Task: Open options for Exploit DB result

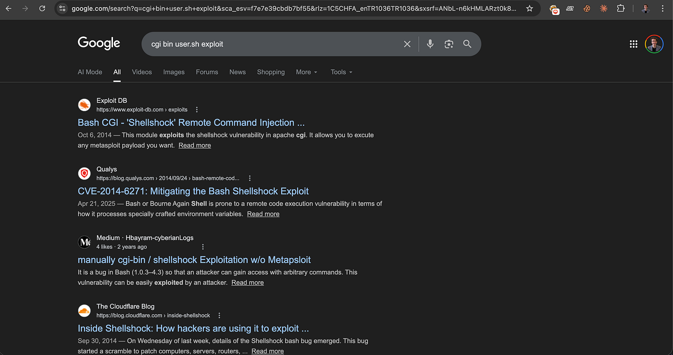Action: (x=197, y=110)
